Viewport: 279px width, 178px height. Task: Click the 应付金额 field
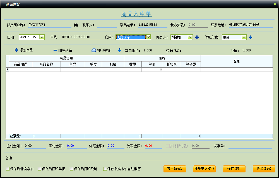point(35,146)
